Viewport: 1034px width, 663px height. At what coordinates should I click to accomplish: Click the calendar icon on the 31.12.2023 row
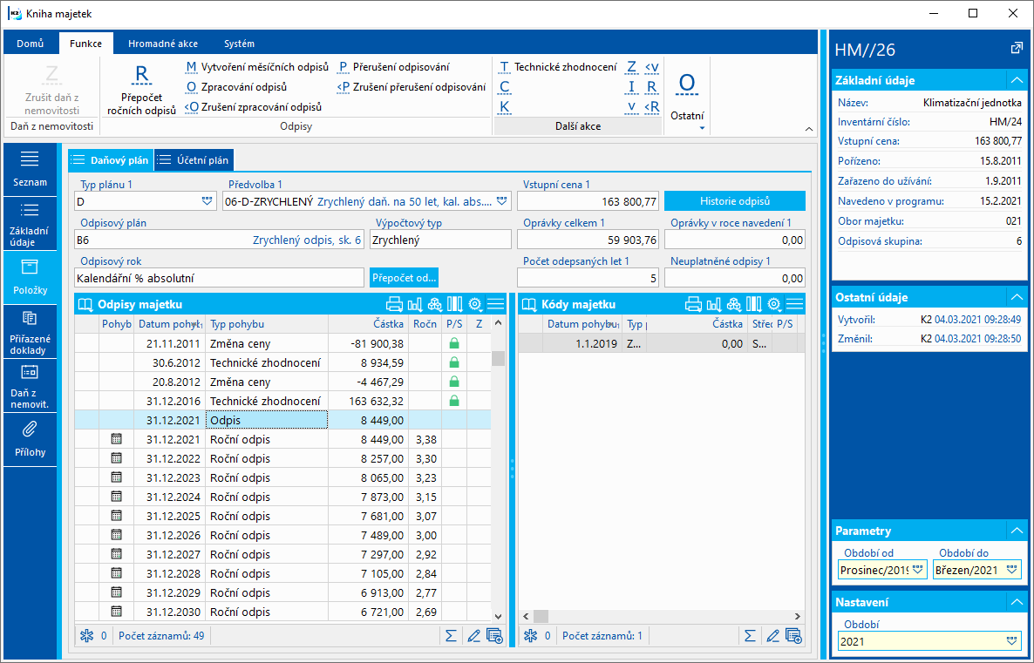[117, 477]
